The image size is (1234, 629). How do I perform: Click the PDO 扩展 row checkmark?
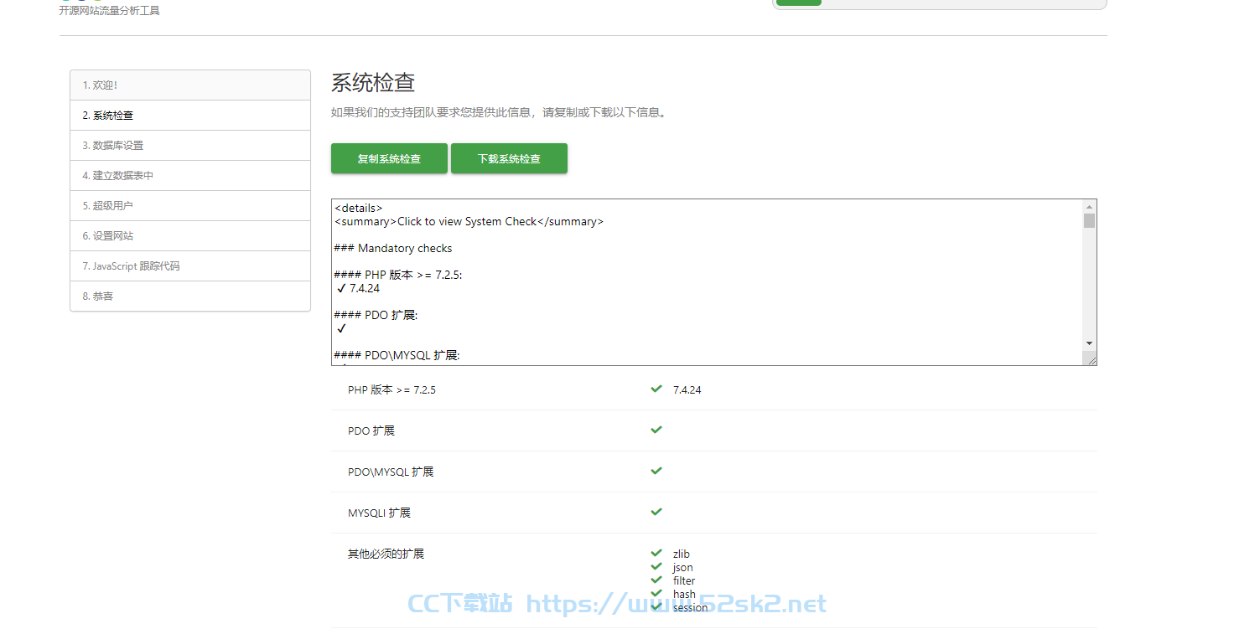(656, 430)
